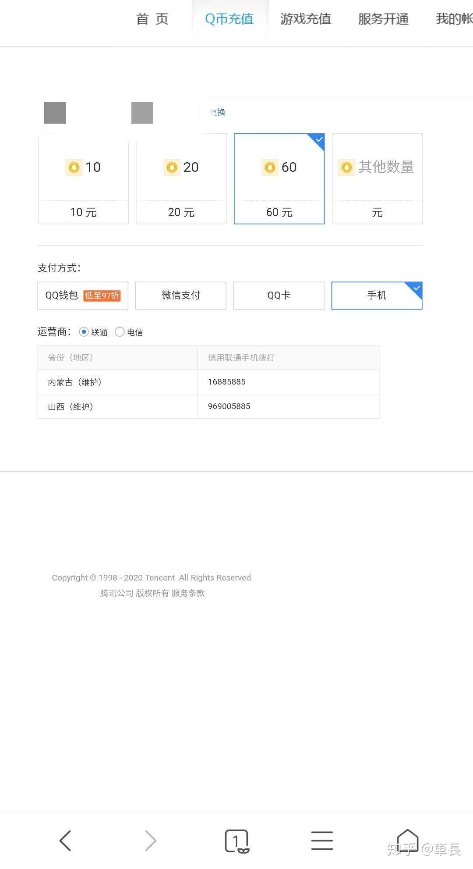This screenshot has width=473, height=869.
Task: Pick 微信支付 payment method
Action: coord(181,296)
